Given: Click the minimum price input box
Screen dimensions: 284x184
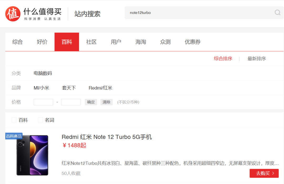Looking at the screenshot, I should (x=43, y=102).
